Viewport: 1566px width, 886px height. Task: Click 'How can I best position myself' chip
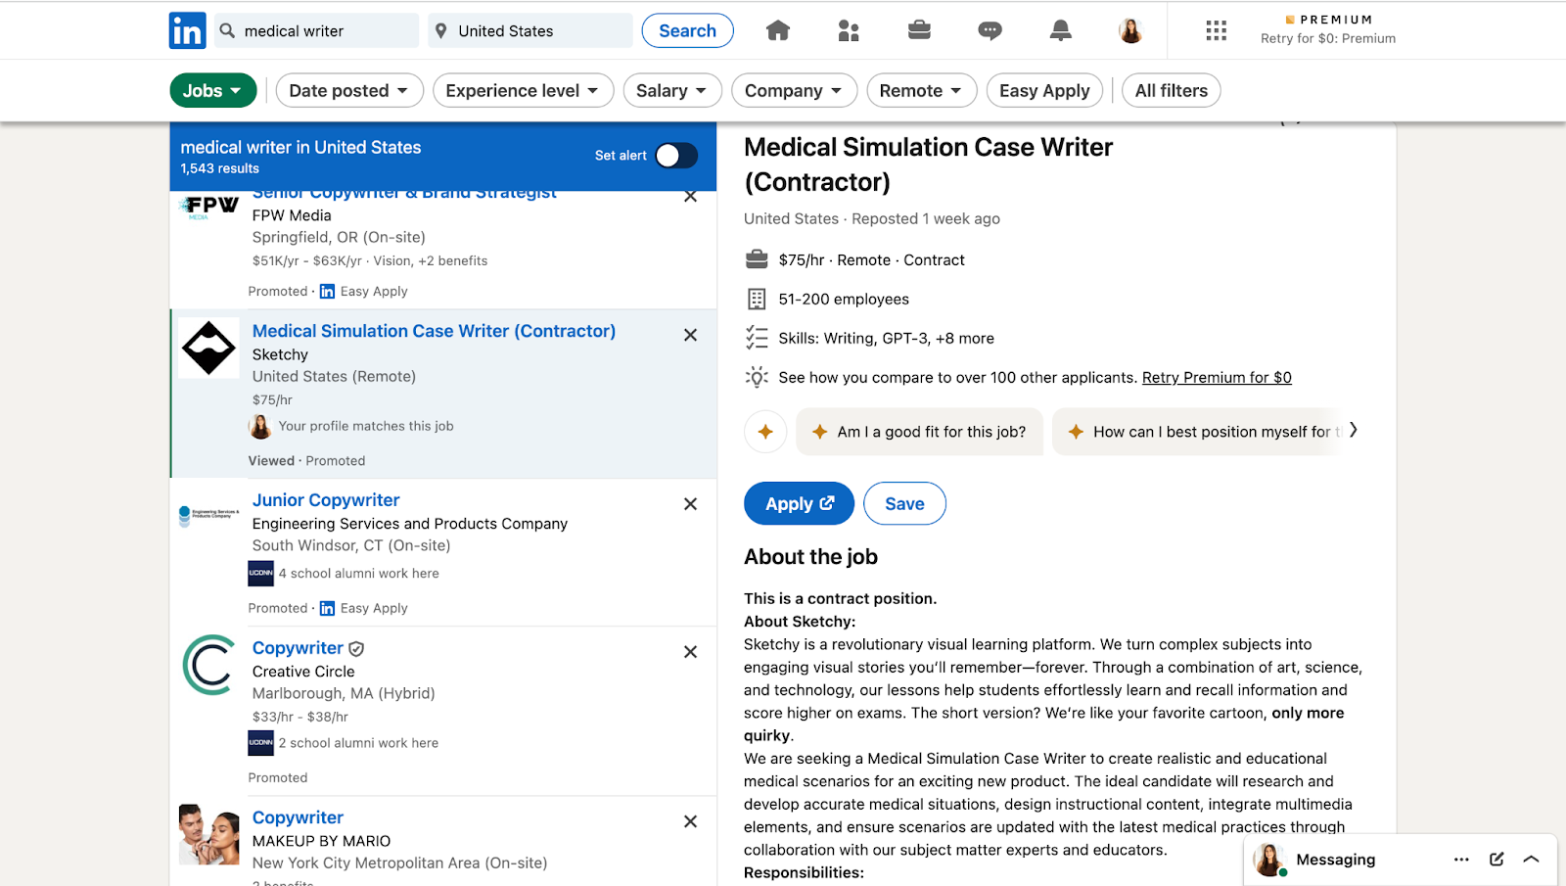click(x=1199, y=432)
